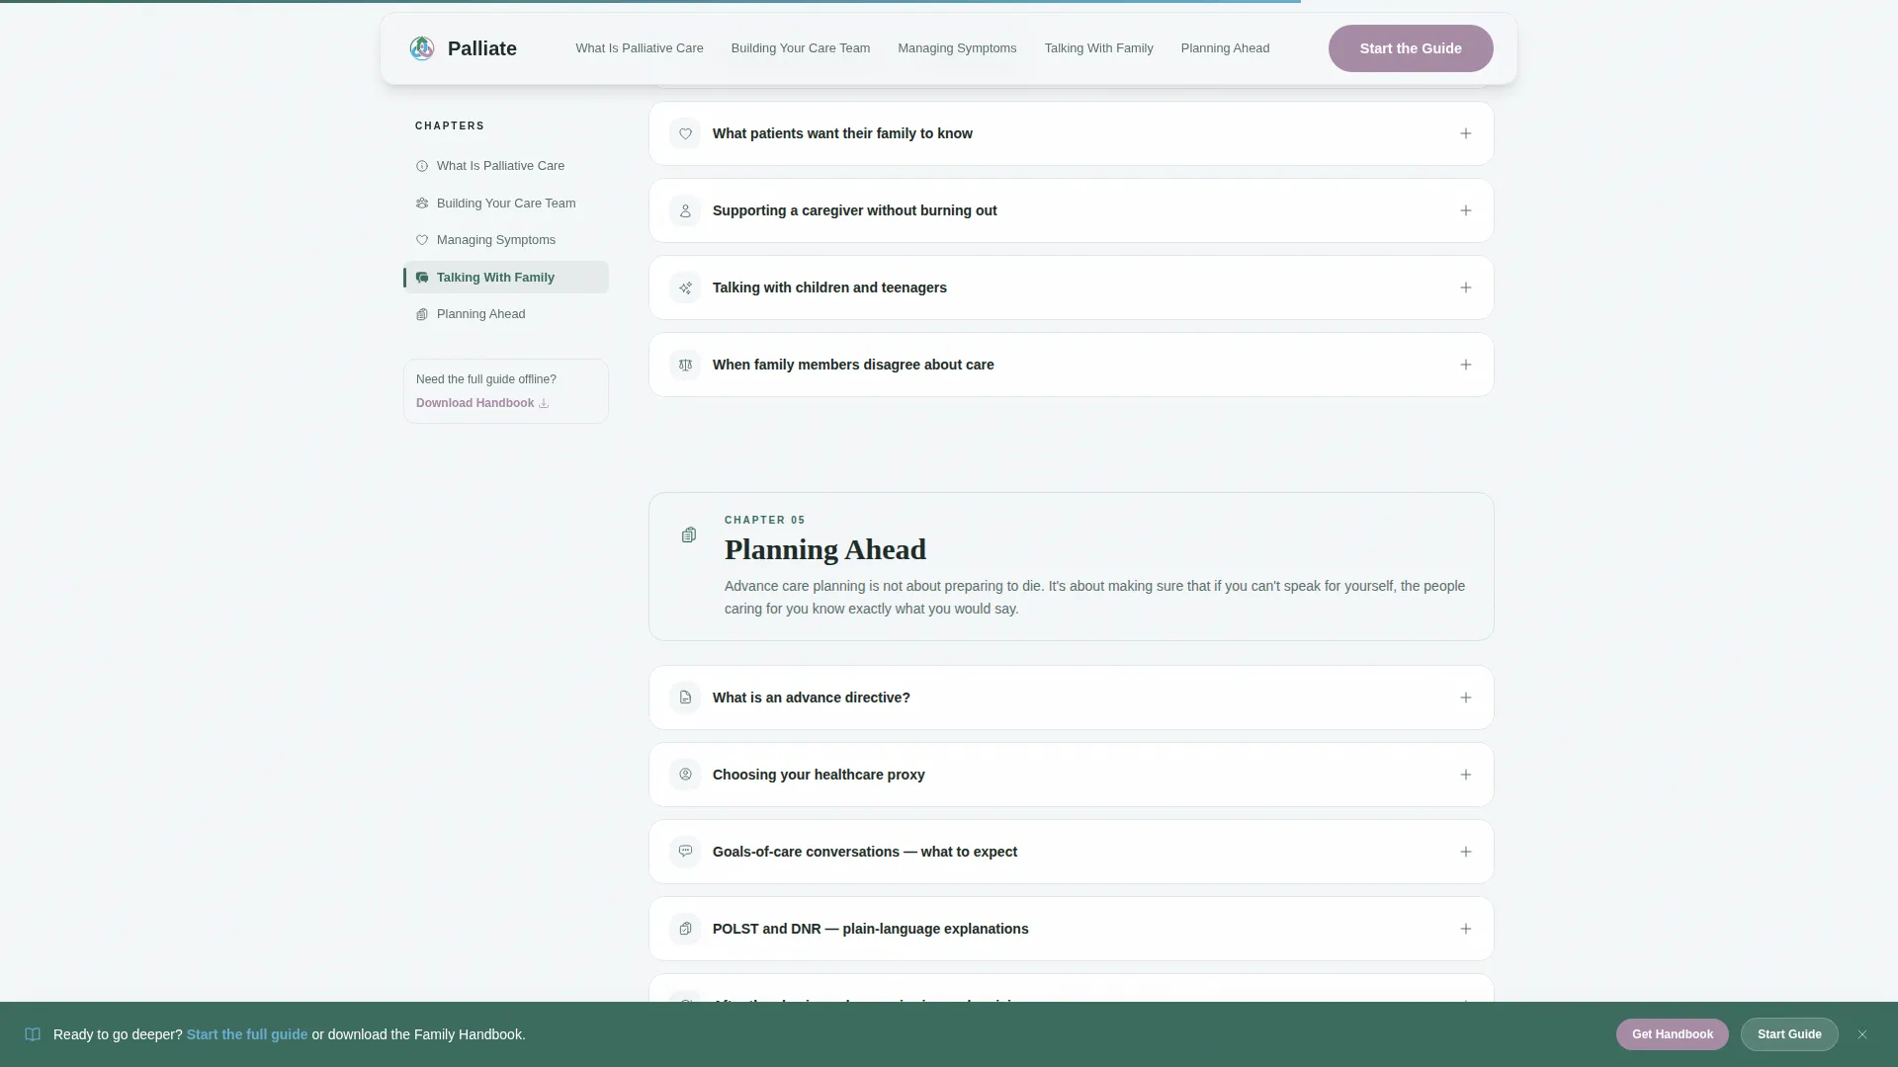Viewport: 1898px width, 1067px height.
Task: Follow the 'Start the full guide' link
Action: point(247,1034)
